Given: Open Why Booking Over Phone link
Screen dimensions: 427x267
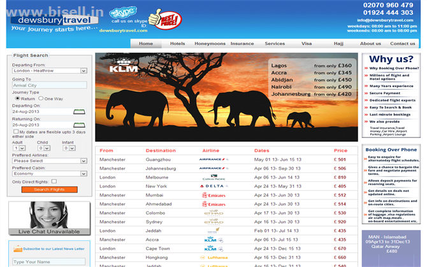Looking at the screenshot, I should coord(394,68).
